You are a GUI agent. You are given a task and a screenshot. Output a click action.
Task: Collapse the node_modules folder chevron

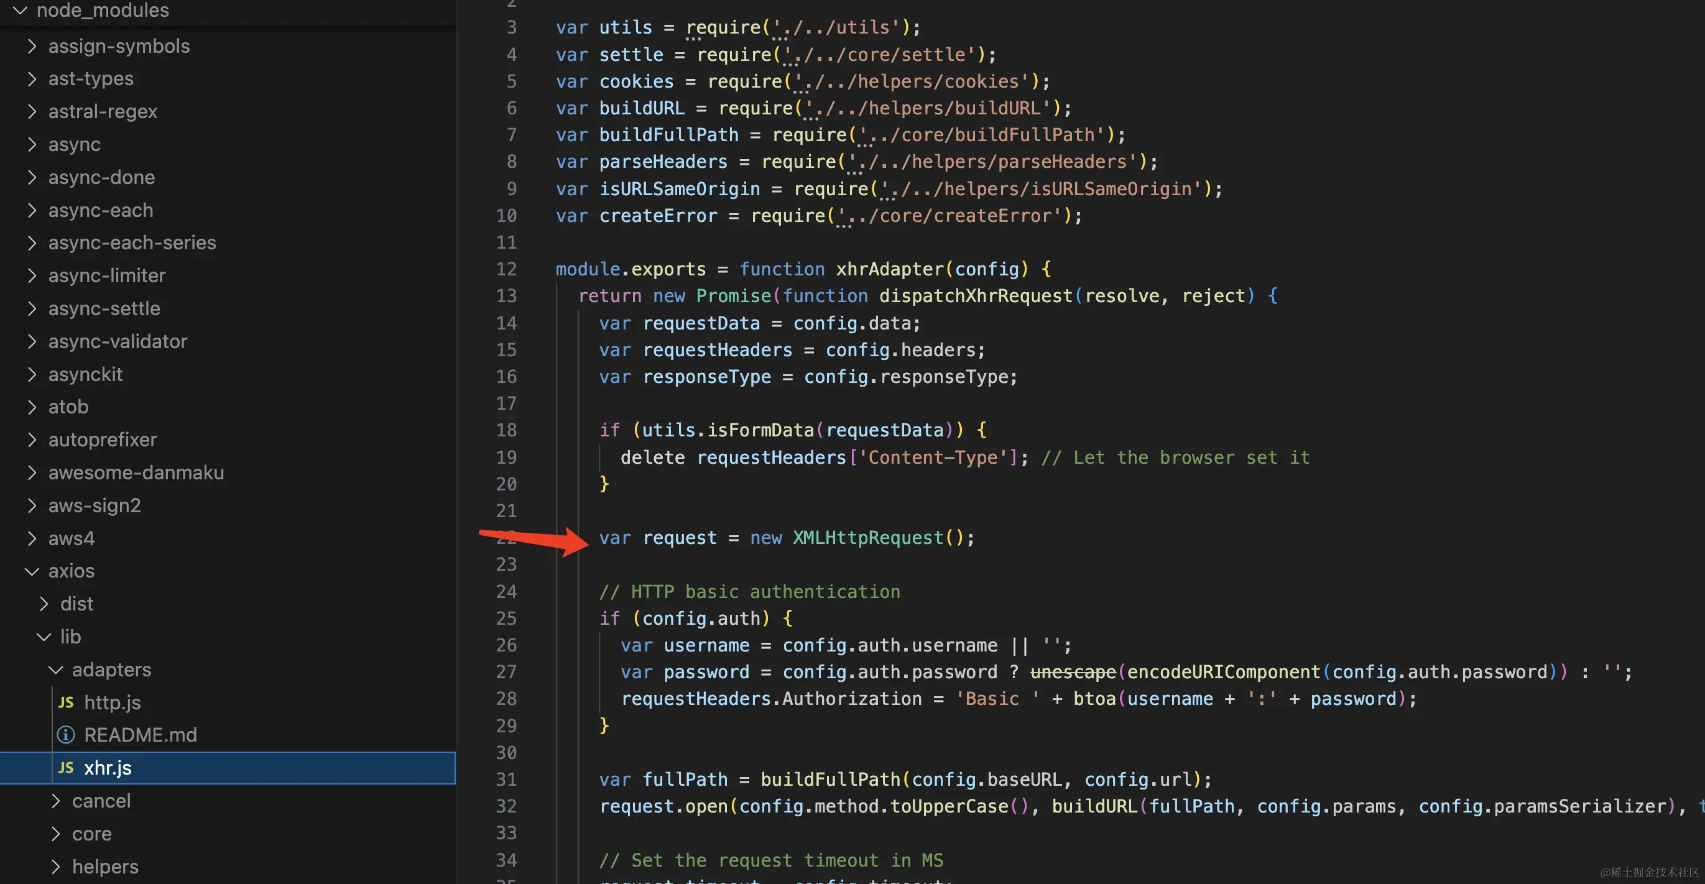click(20, 10)
